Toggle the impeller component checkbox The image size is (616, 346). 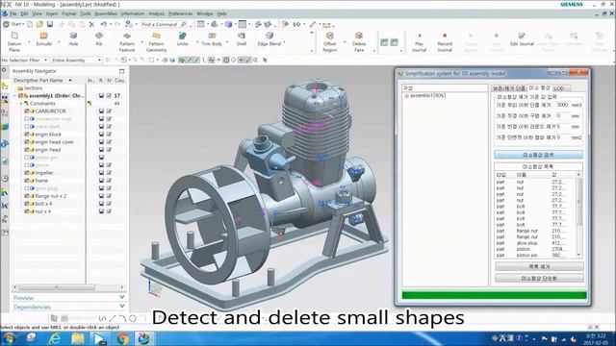click(x=27, y=173)
